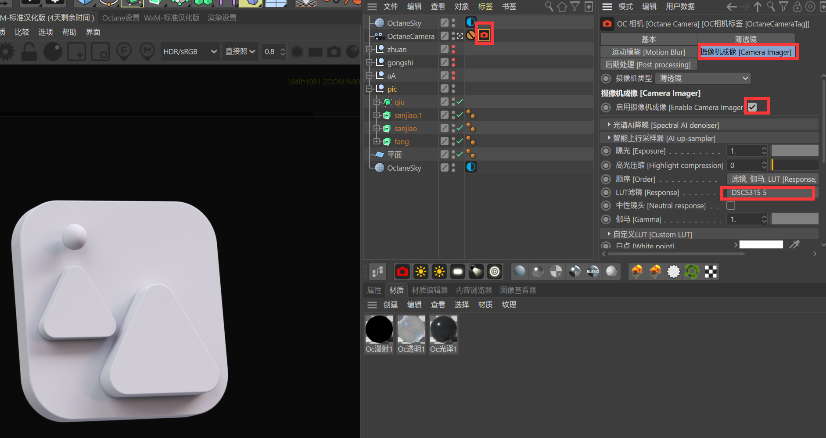826x438 pixels.
Task: Click the White point color swatch
Action: pos(761,244)
